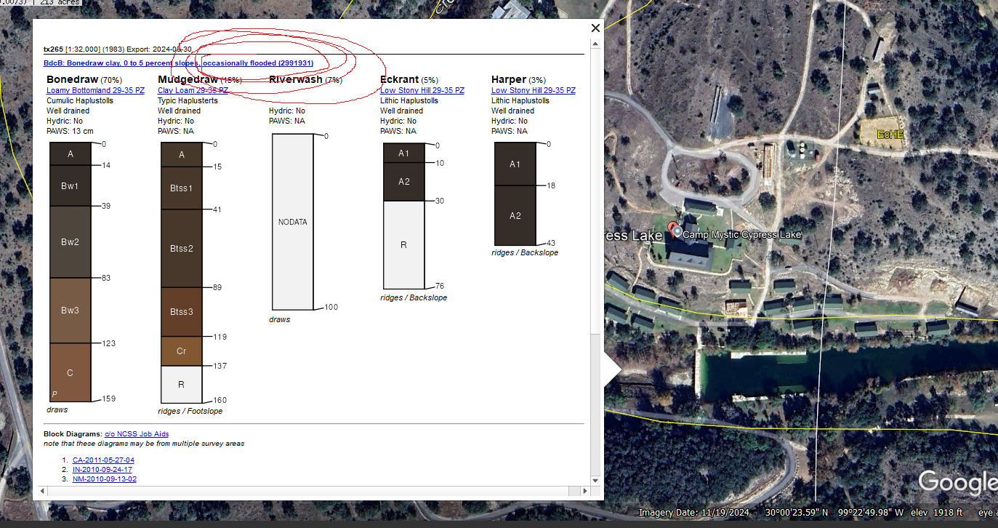Click the 'elev 1918 ft' status readout
The image size is (998, 528).
click(938, 513)
